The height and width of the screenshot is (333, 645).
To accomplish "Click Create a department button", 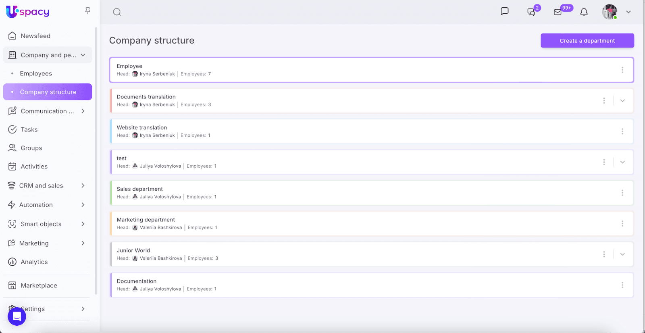I will pyautogui.click(x=587, y=41).
